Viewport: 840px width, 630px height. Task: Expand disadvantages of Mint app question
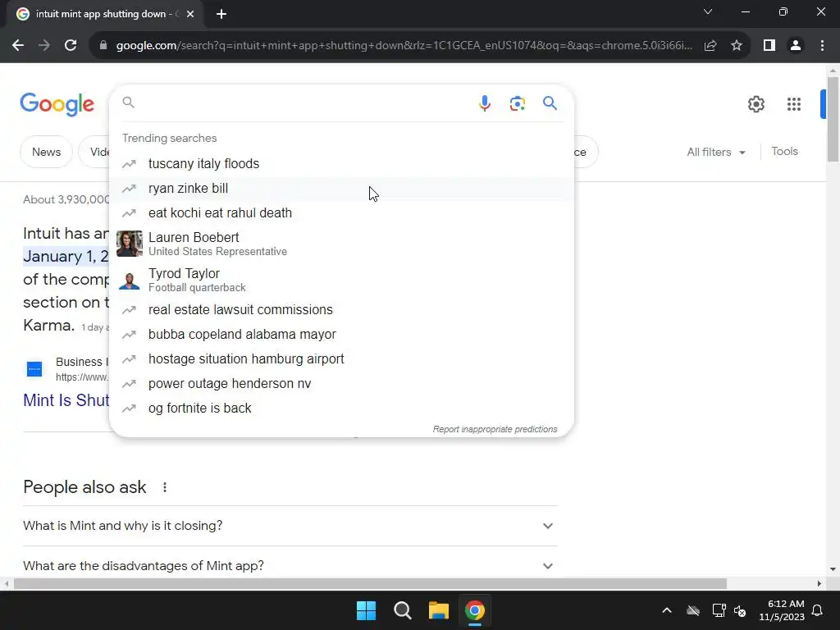pyautogui.click(x=290, y=566)
